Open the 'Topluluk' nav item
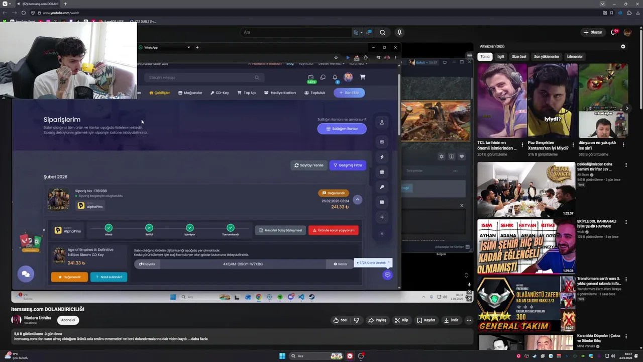 [315, 93]
